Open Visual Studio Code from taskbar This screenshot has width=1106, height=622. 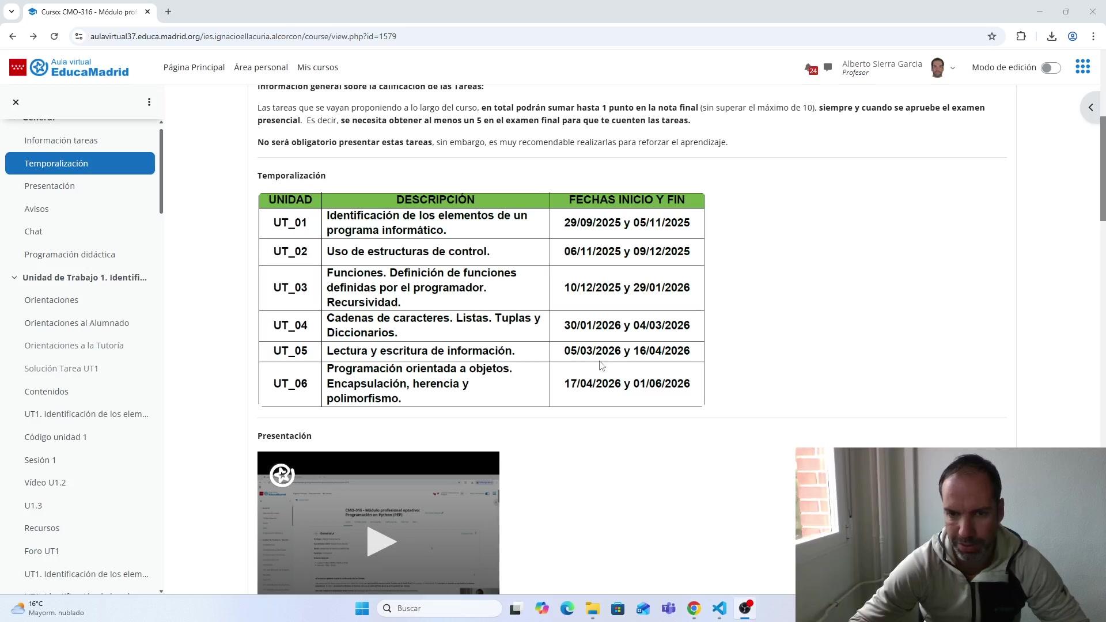719,608
